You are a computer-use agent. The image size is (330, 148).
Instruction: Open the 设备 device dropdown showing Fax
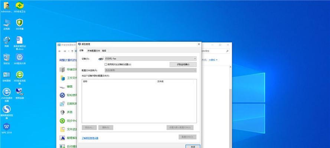[x=150, y=59]
